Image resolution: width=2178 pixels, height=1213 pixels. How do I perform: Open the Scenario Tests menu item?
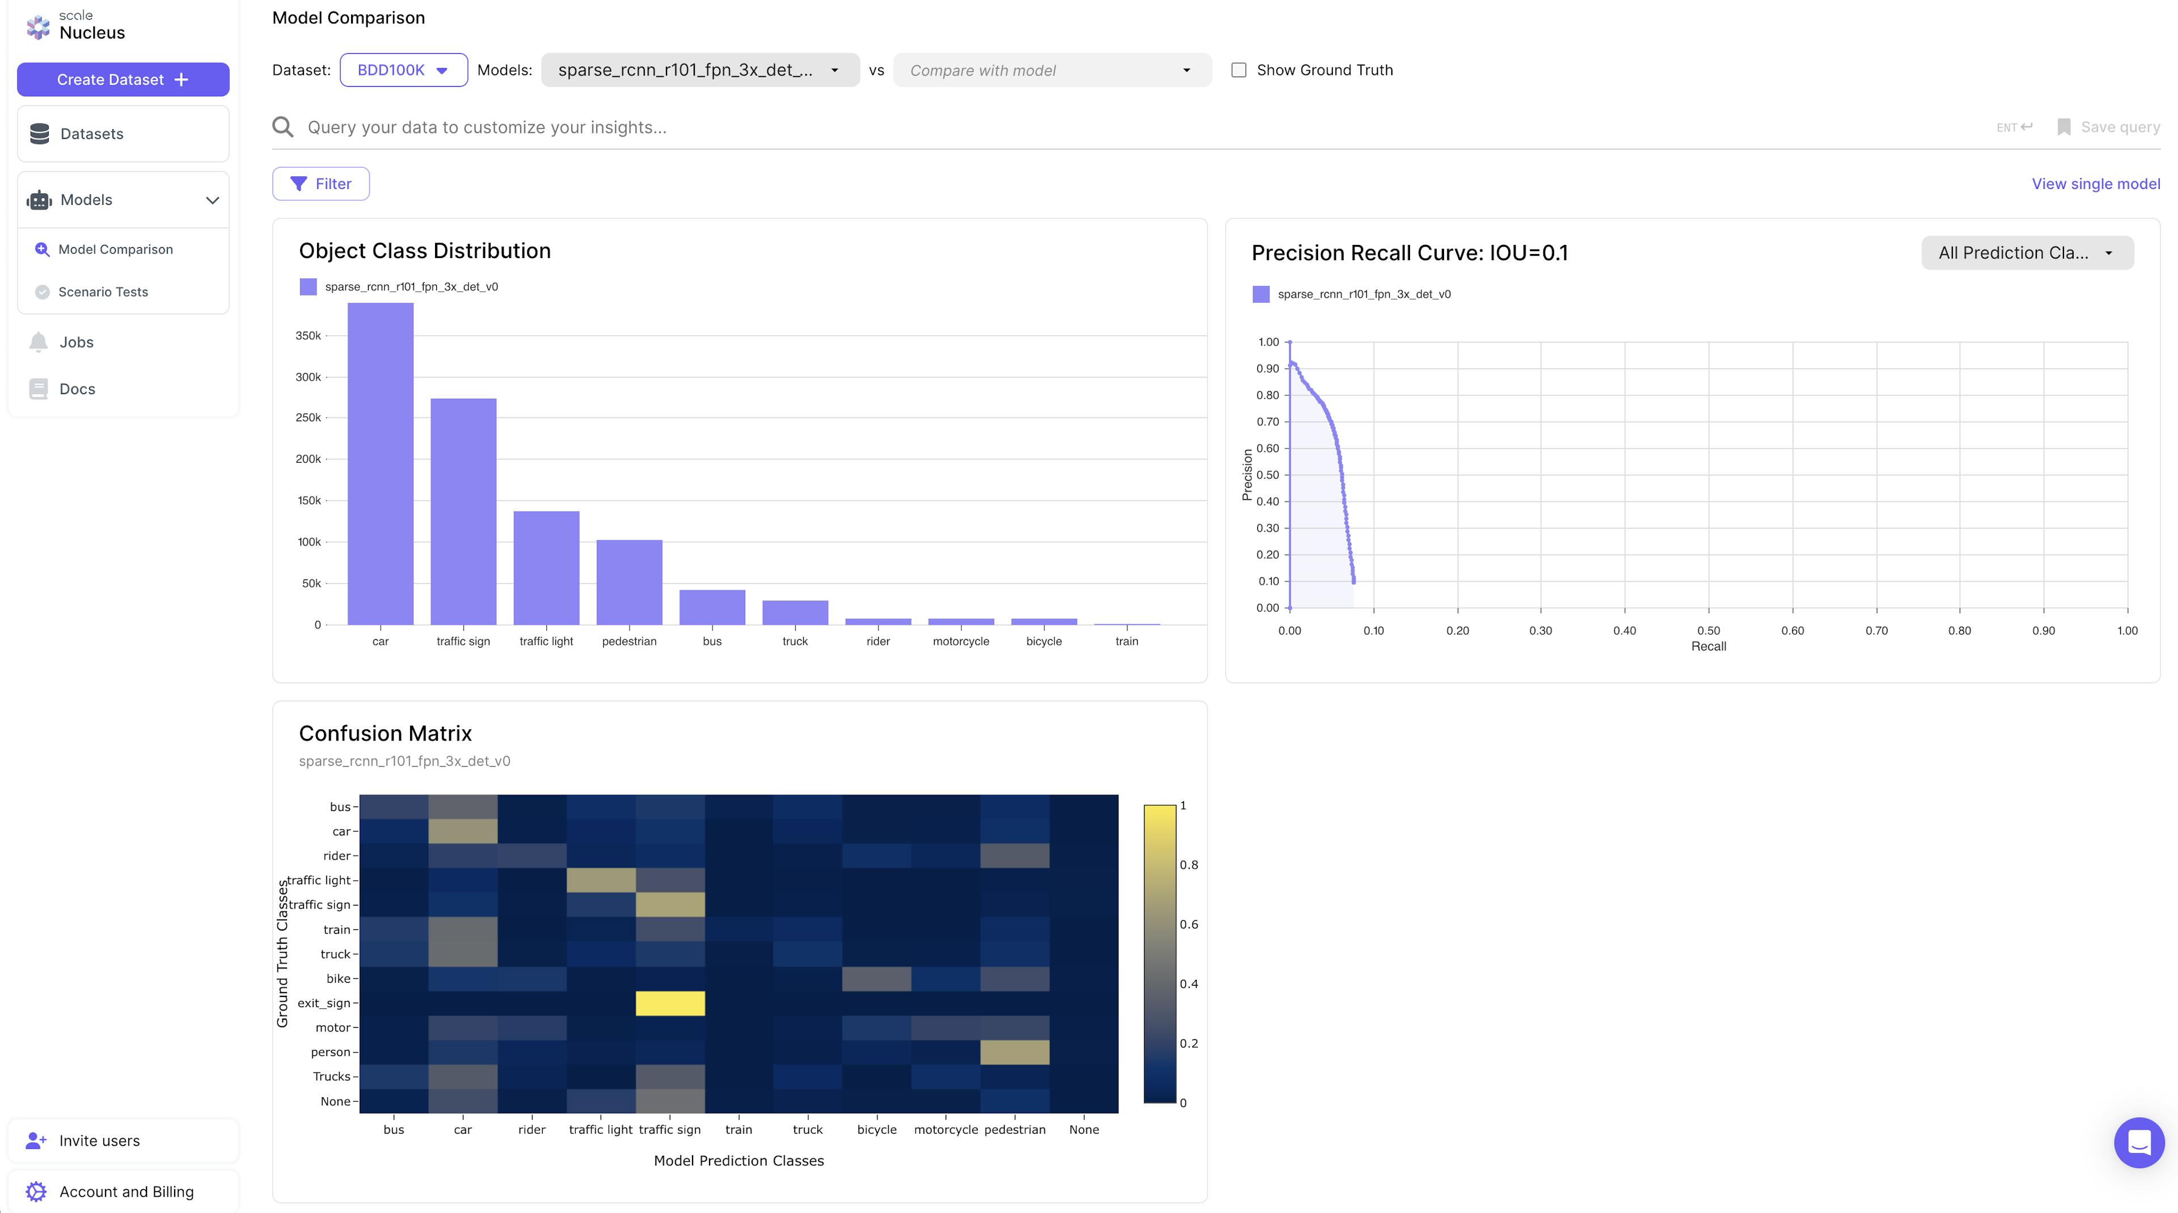click(x=103, y=291)
